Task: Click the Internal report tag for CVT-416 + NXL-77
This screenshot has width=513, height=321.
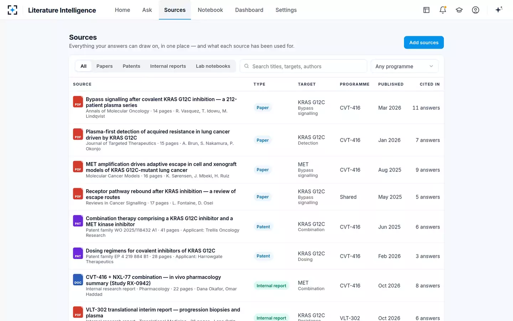Action: coord(271,286)
